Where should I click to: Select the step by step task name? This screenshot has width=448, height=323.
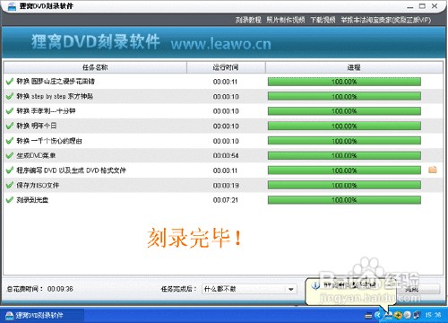click(55, 96)
